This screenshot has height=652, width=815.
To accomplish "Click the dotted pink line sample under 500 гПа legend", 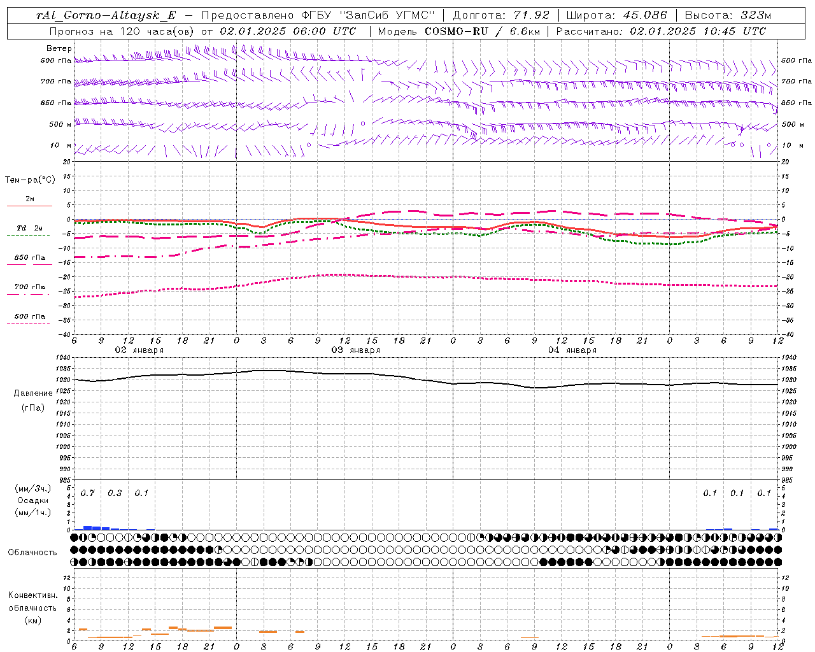I will [x=28, y=324].
